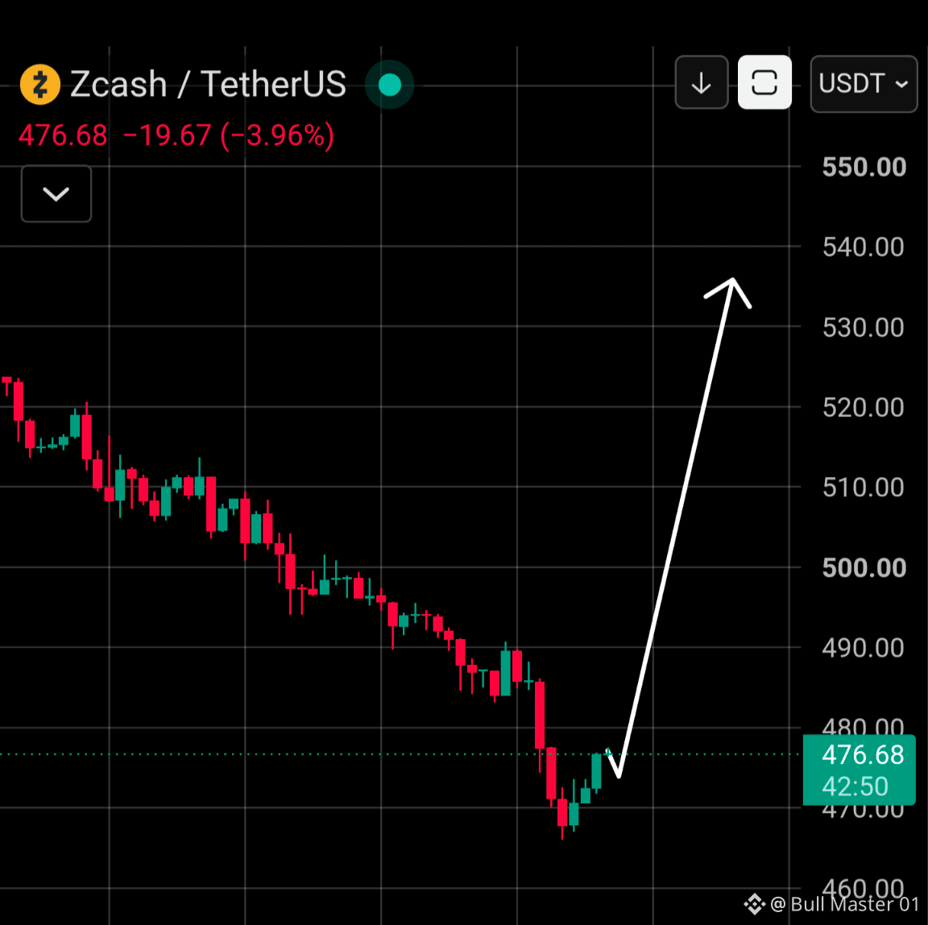Click the 510.00 price axis label
928x925 pixels.
864,487
